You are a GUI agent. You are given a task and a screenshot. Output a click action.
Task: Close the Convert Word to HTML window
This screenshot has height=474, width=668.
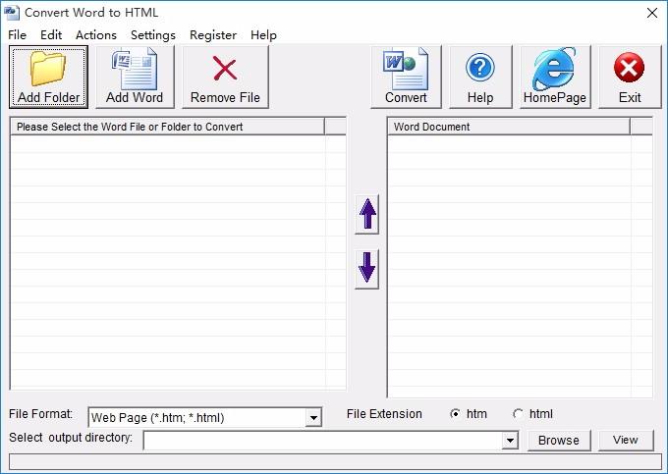652,13
